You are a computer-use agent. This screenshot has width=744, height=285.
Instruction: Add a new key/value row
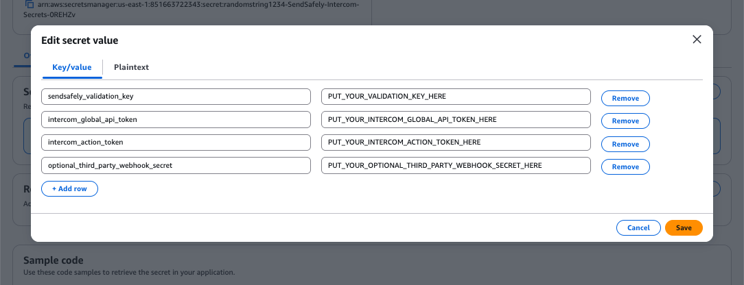coord(70,188)
